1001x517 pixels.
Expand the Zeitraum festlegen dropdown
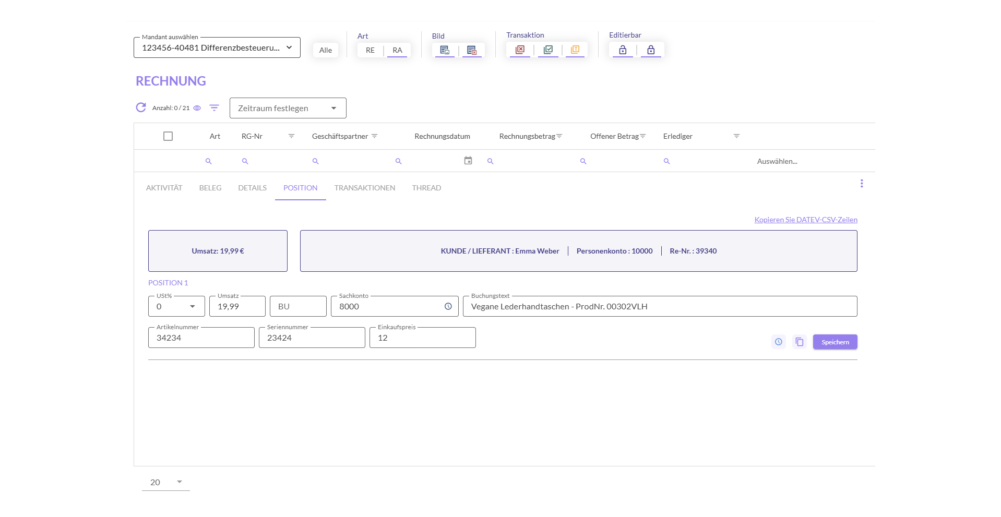tap(288, 108)
